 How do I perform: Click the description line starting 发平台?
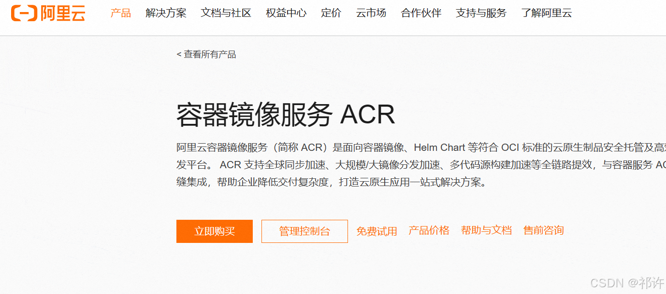421,165
